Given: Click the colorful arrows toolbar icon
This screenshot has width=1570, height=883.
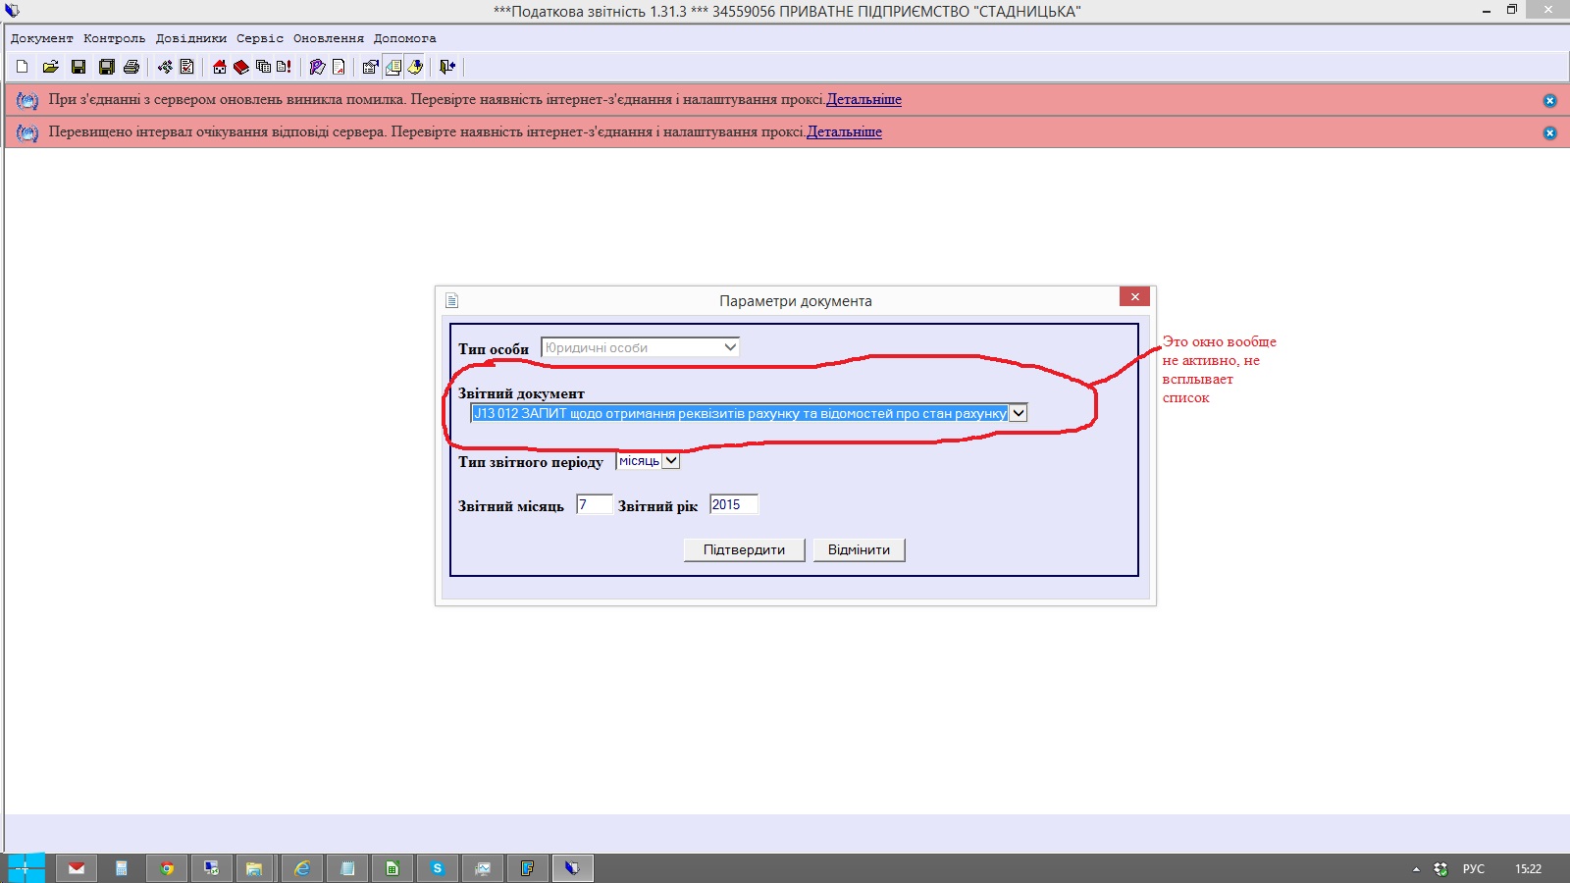Looking at the screenshot, I should 164,67.
